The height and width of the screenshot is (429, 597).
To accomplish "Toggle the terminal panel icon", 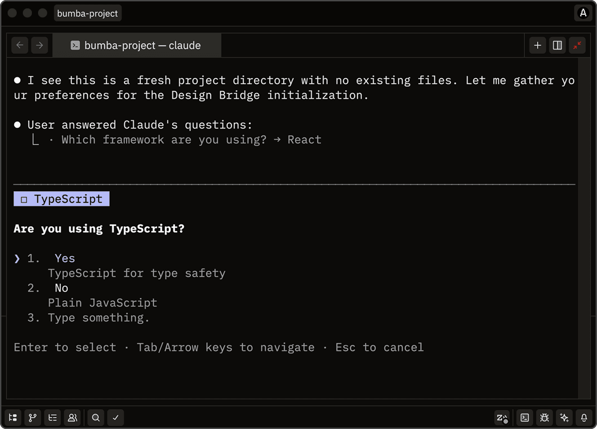I will 525,418.
